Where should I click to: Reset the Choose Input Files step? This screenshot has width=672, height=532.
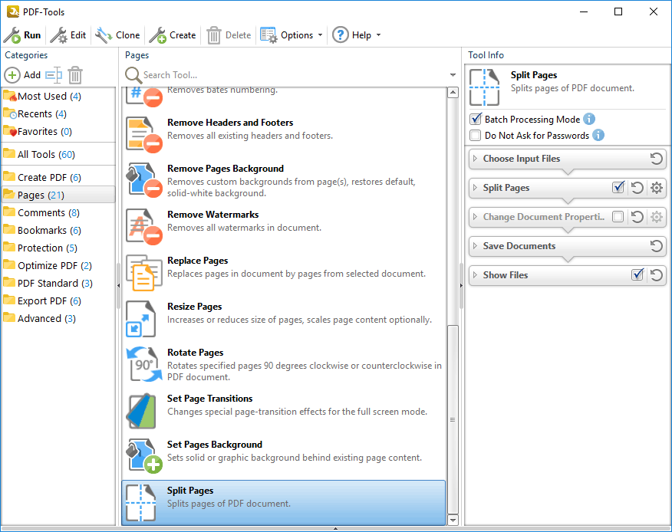(x=656, y=159)
